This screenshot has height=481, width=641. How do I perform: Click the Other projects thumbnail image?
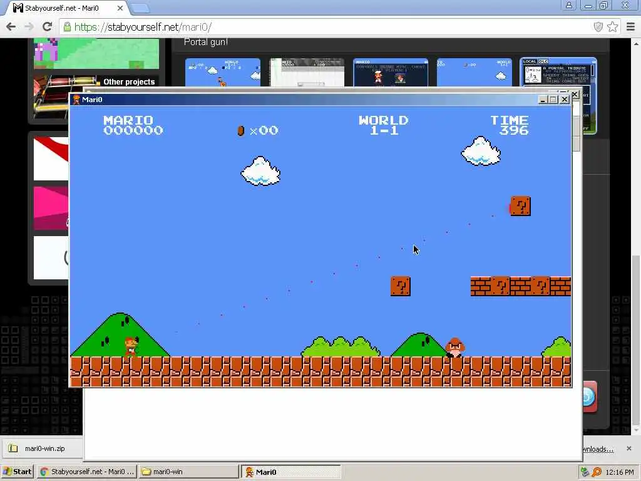pos(51,98)
